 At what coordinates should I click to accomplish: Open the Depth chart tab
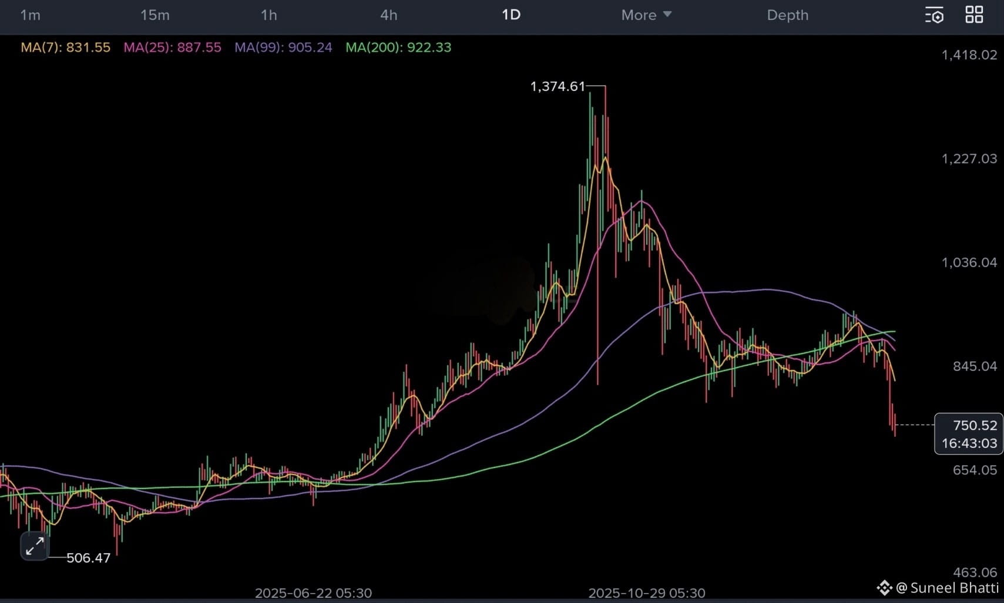click(x=788, y=15)
